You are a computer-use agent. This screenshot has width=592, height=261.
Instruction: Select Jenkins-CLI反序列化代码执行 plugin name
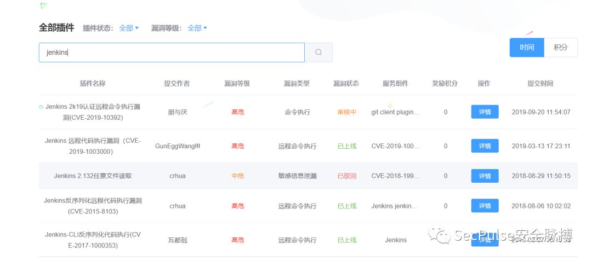point(93,240)
